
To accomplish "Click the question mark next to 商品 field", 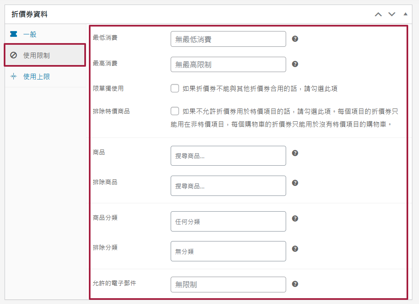I will pyautogui.click(x=295, y=153).
